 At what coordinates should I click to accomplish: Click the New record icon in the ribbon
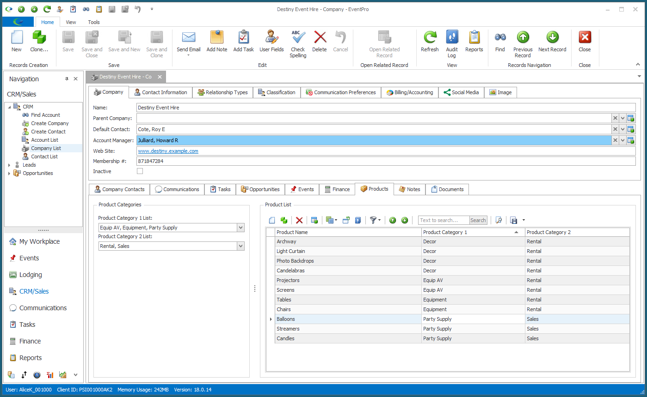17,37
